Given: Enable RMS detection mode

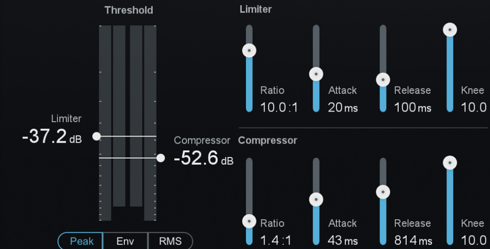Looking at the screenshot, I should tap(170, 241).
